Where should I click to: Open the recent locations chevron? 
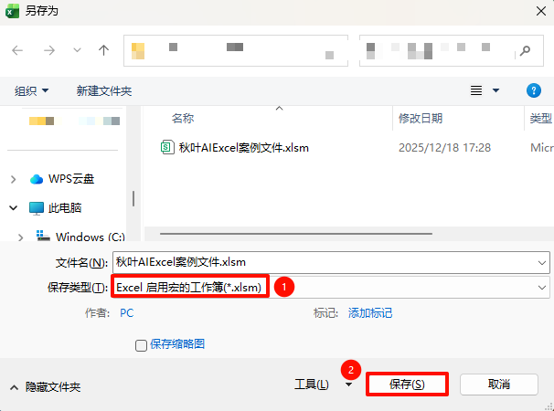pos(77,50)
